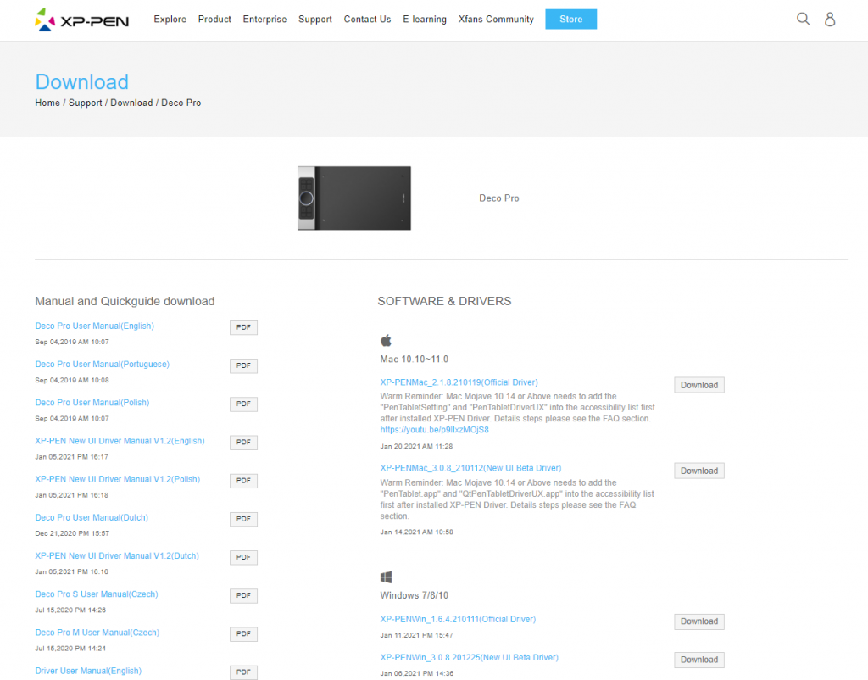Click 'Deco Pro' in breadcrumb

click(x=181, y=103)
